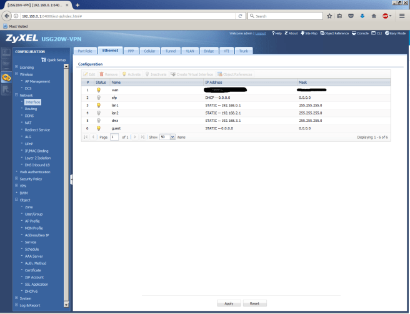Click the page number input field
Image resolution: width=410 pixels, height=314 pixels.
tap(114, 136)
